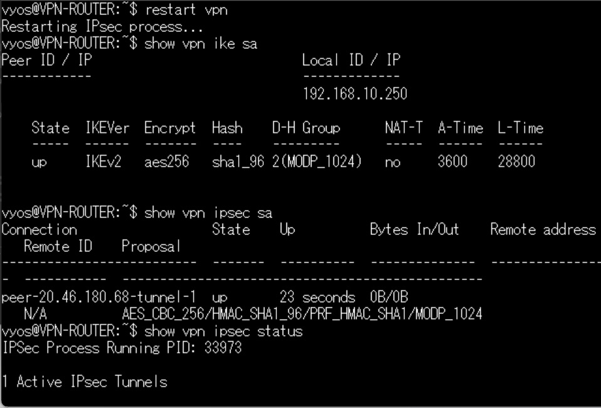Click the 'sha1_96' hash value
The width and height of the screenshot is (601, 408).
tap(238, 162)
